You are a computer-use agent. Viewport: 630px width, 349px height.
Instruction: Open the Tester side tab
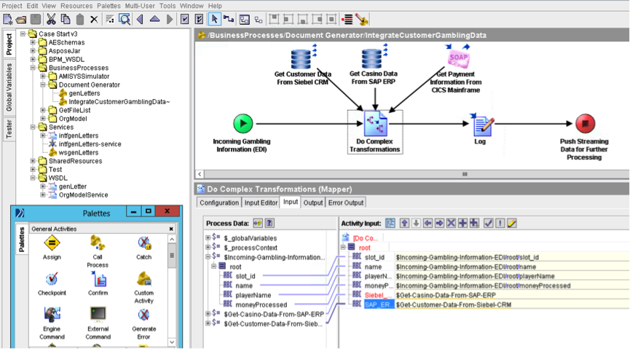(x=9, y=129)
